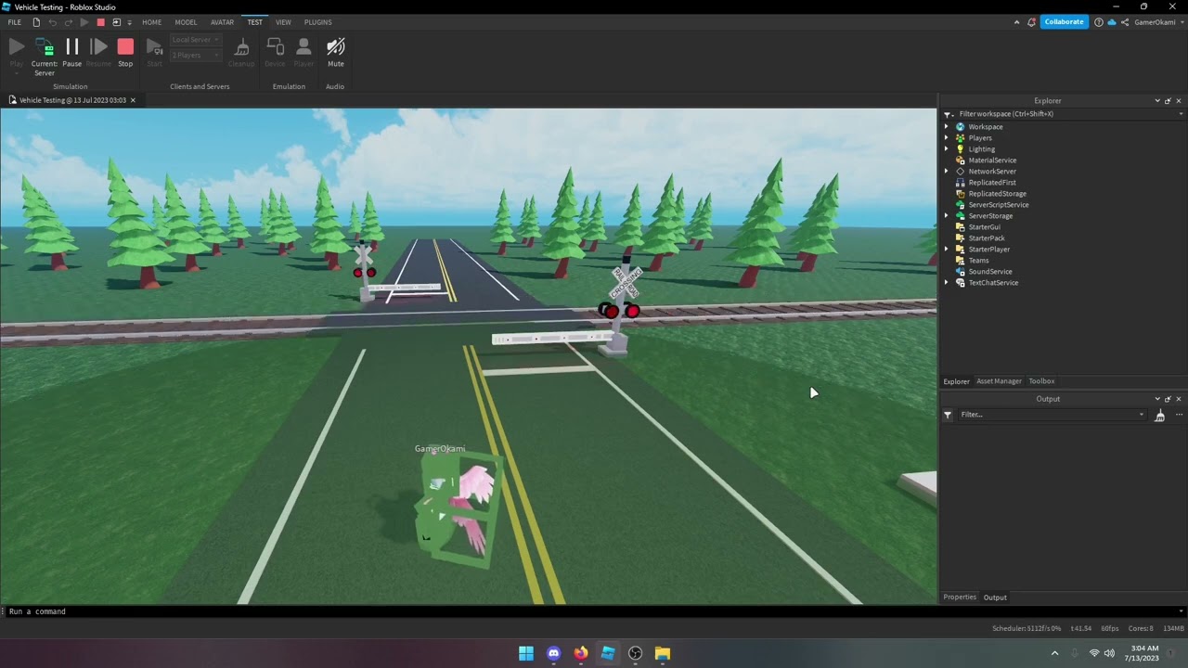Click the Output Filter input field

point(1052,415)
